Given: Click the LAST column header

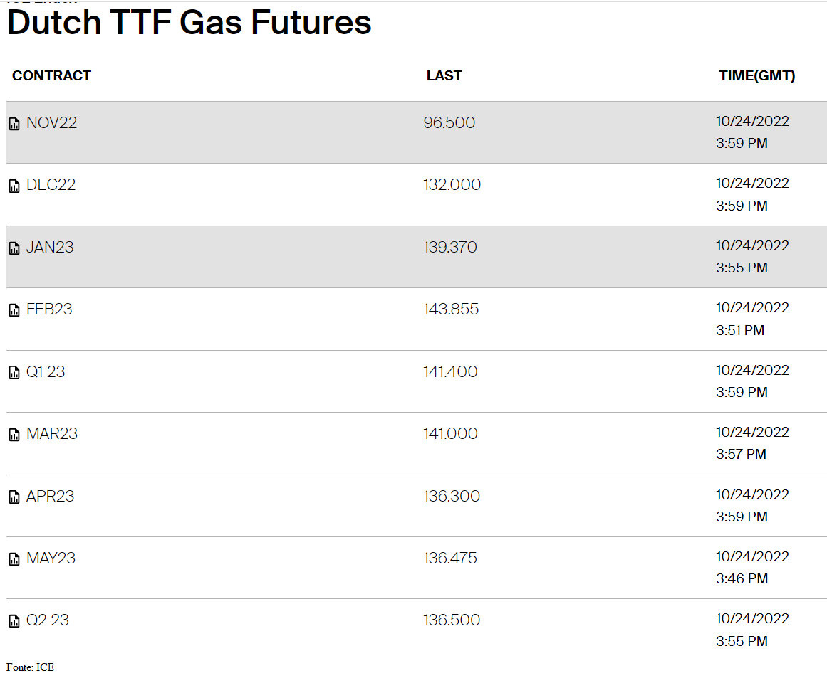Looking at the screenshot, I should 444,76.
